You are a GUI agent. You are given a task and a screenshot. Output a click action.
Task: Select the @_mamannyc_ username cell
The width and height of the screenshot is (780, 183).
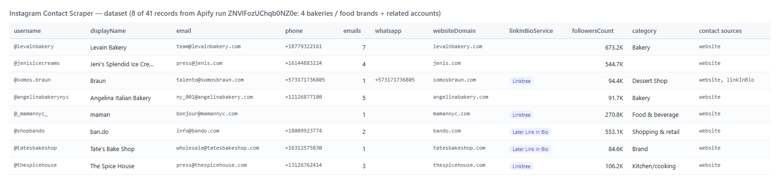coord(31,114)
